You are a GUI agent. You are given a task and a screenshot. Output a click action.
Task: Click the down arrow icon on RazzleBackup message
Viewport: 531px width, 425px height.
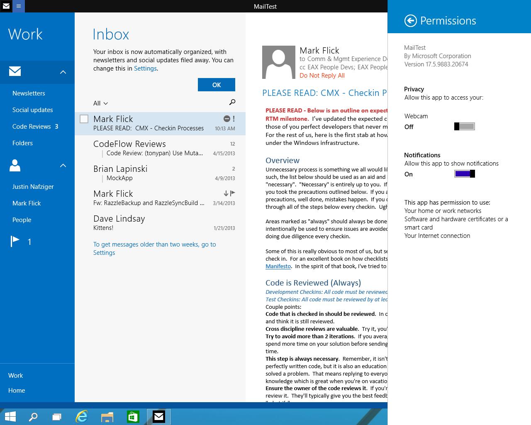(x=226, y=193)
